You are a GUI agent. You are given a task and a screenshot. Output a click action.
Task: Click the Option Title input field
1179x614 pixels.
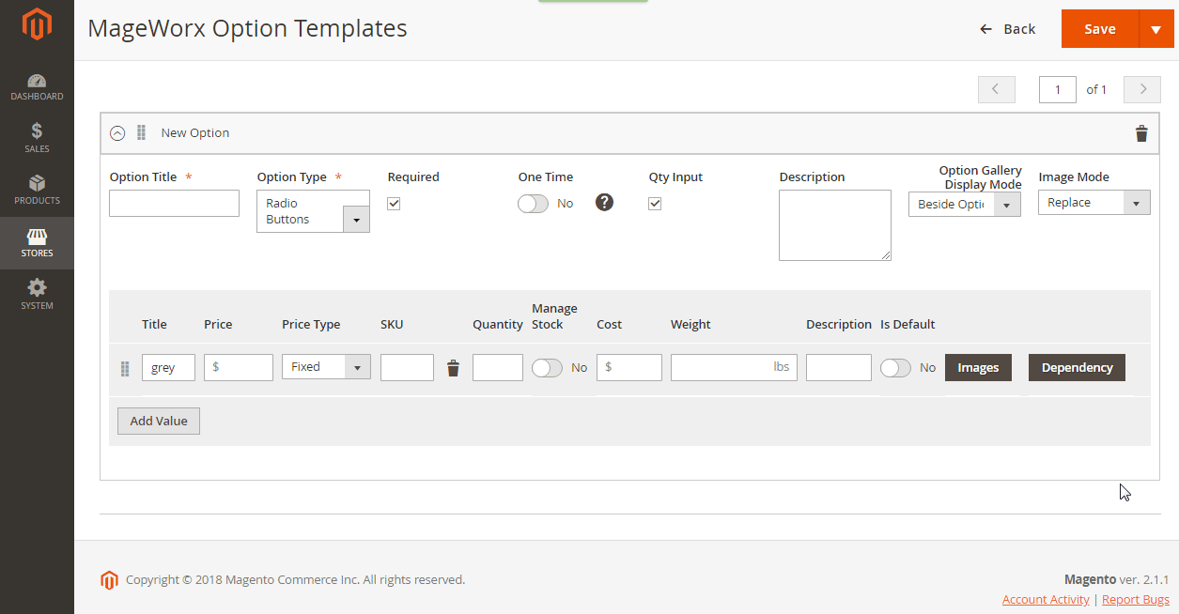(174, 204)
